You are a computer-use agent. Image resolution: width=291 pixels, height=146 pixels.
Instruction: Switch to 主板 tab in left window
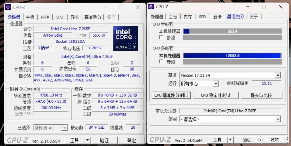(x=30, y=17)
